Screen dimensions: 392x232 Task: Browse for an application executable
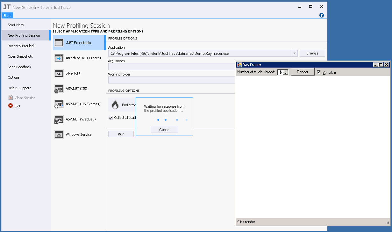(x=312, y=53)
